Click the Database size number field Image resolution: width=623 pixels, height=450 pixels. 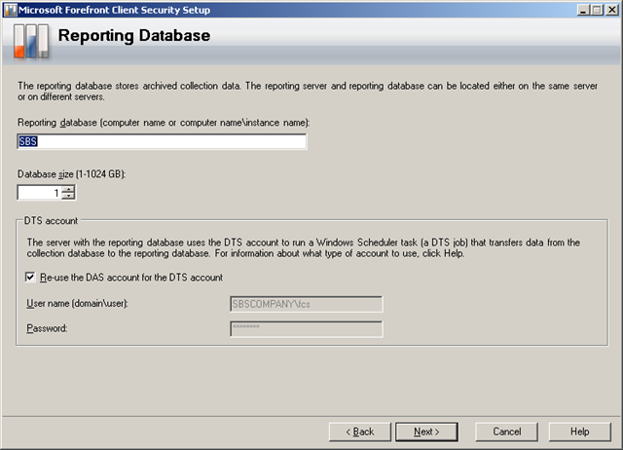(x=39, y=193)
